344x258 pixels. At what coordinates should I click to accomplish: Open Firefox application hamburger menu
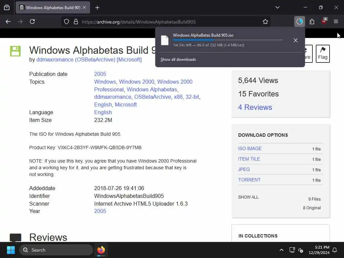tap(336, 21)
